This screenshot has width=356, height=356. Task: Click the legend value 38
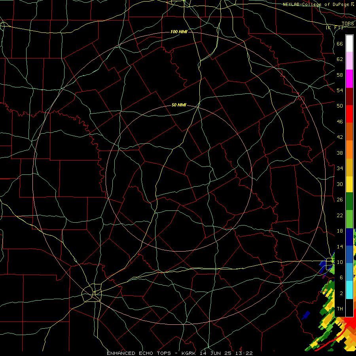coord(340,153)
